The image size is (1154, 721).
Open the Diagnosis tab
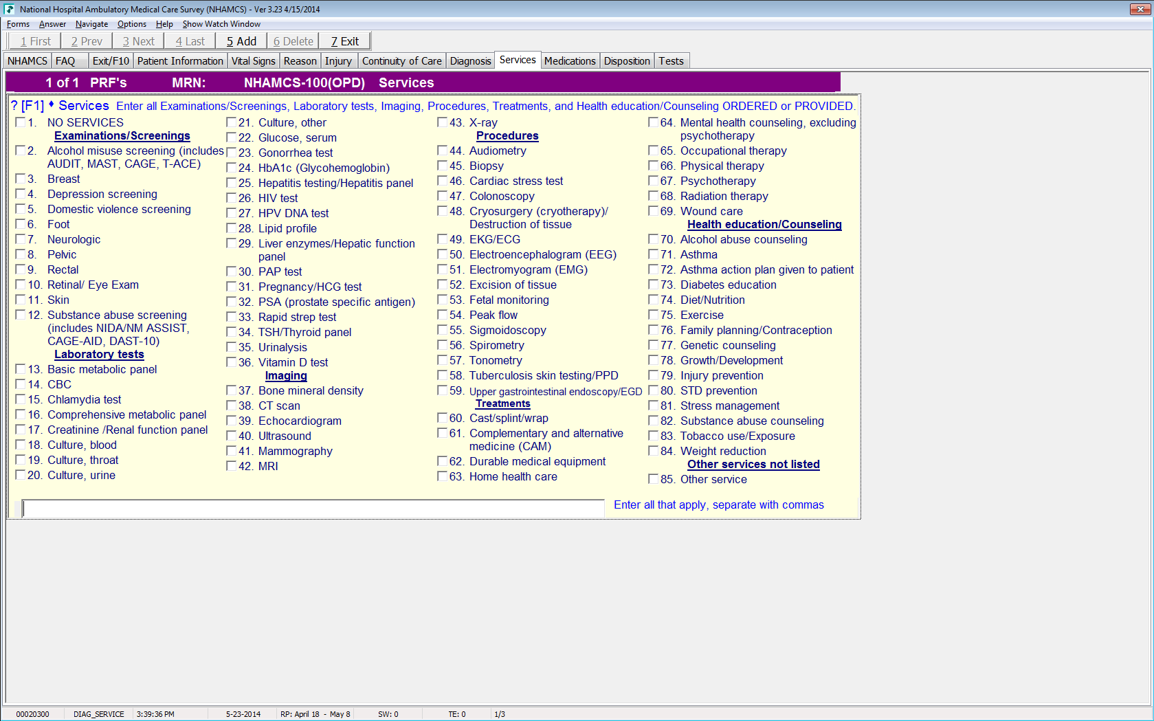pyautogui.click(x=470, y=61)
